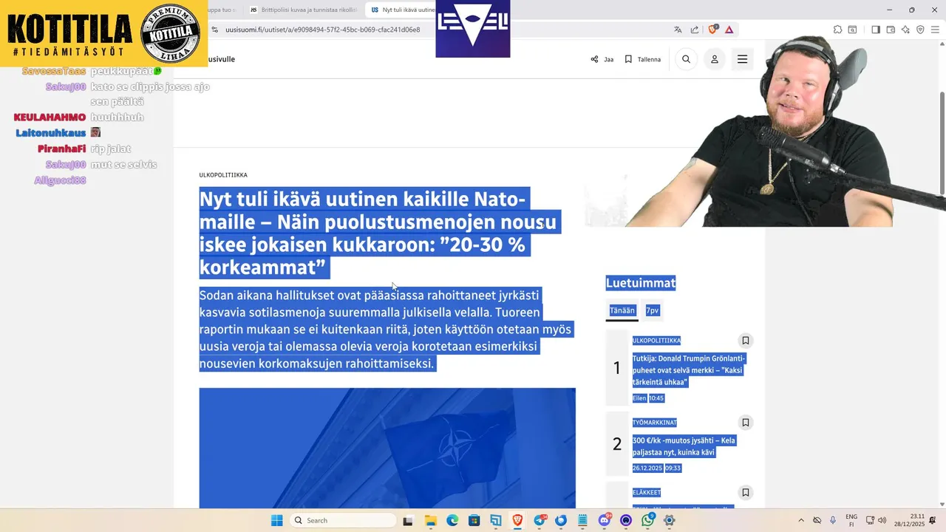Open the Leo AI sparkle icon
946x532 pixels.
point(906,30)
